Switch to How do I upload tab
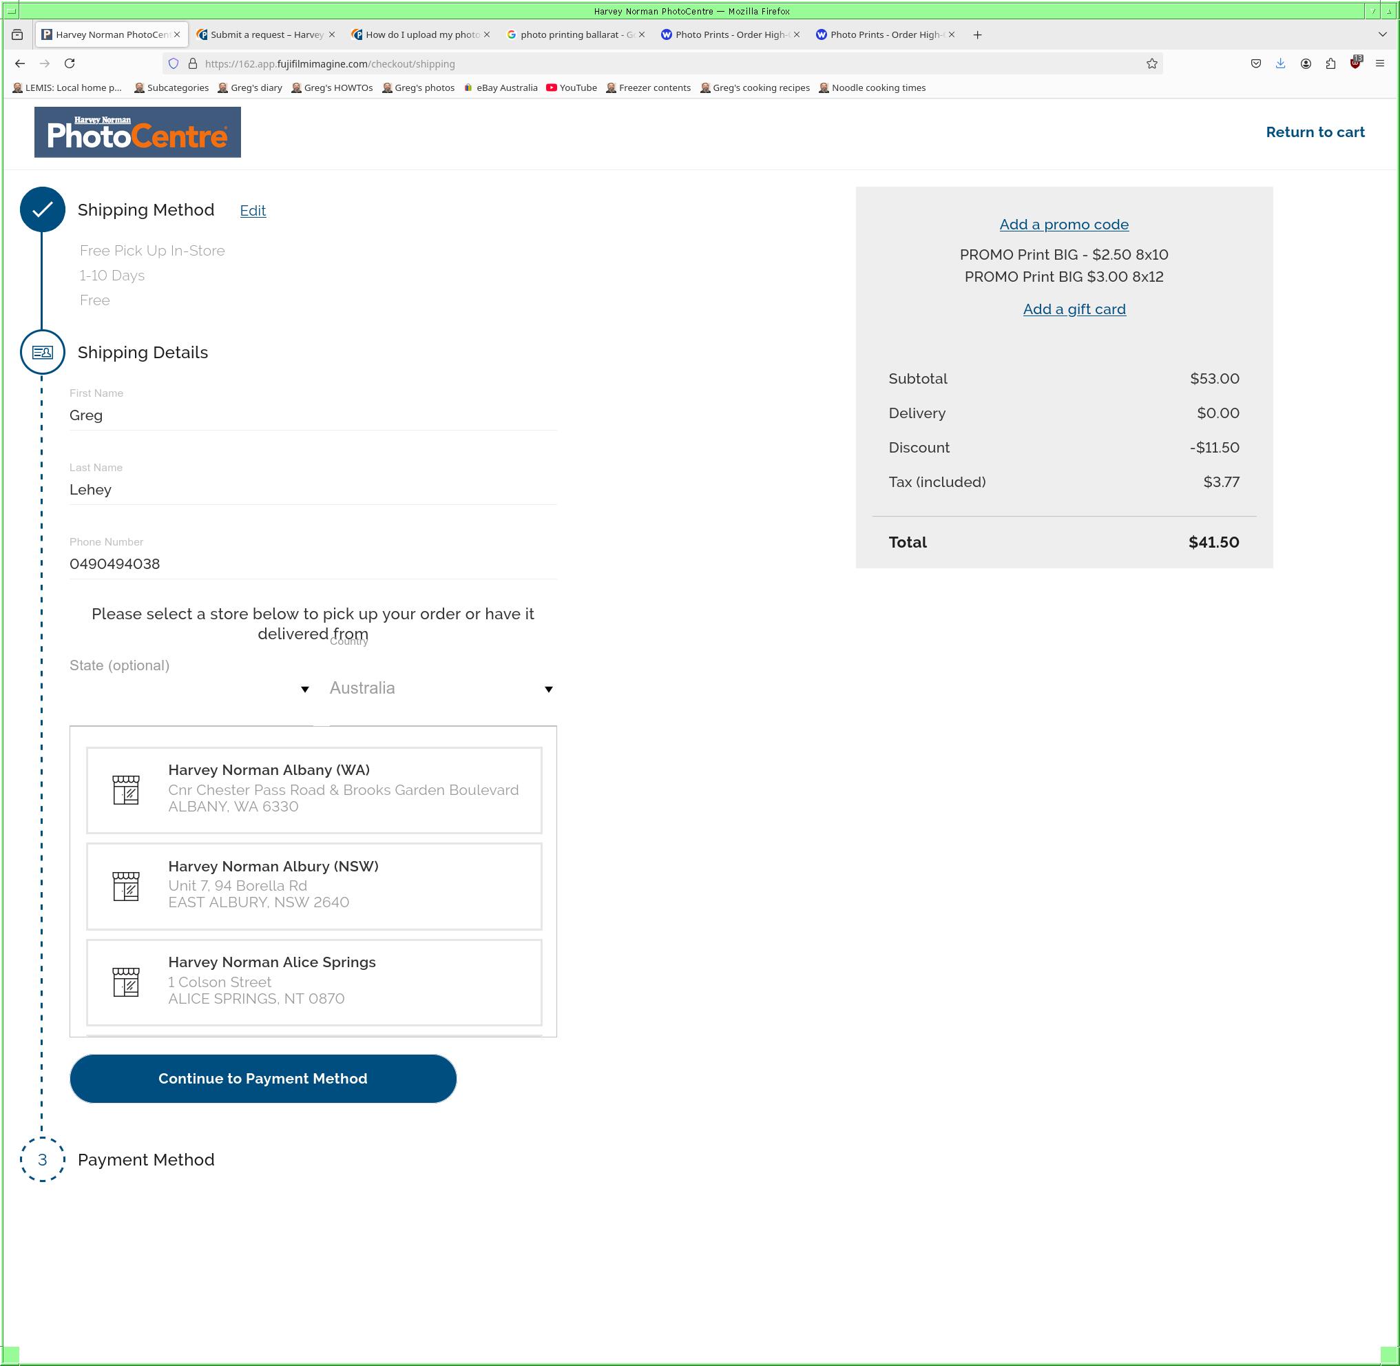1400x1366 pixels. [x=421, y=34]
